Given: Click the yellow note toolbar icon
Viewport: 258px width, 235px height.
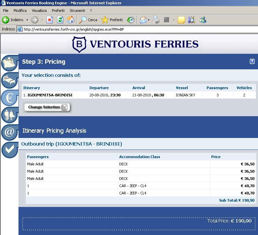Looking at the screenshot, I should [181, 20].
